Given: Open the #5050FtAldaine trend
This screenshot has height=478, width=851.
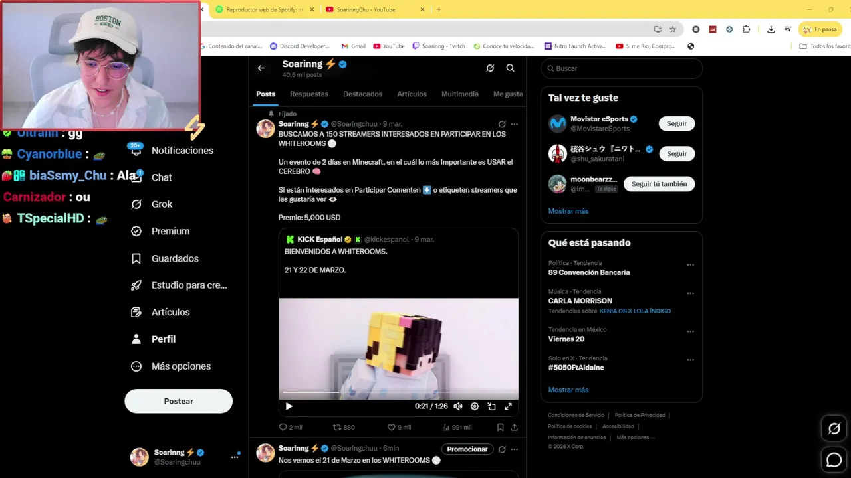Looking at the screenshot, I should [576, 368].
